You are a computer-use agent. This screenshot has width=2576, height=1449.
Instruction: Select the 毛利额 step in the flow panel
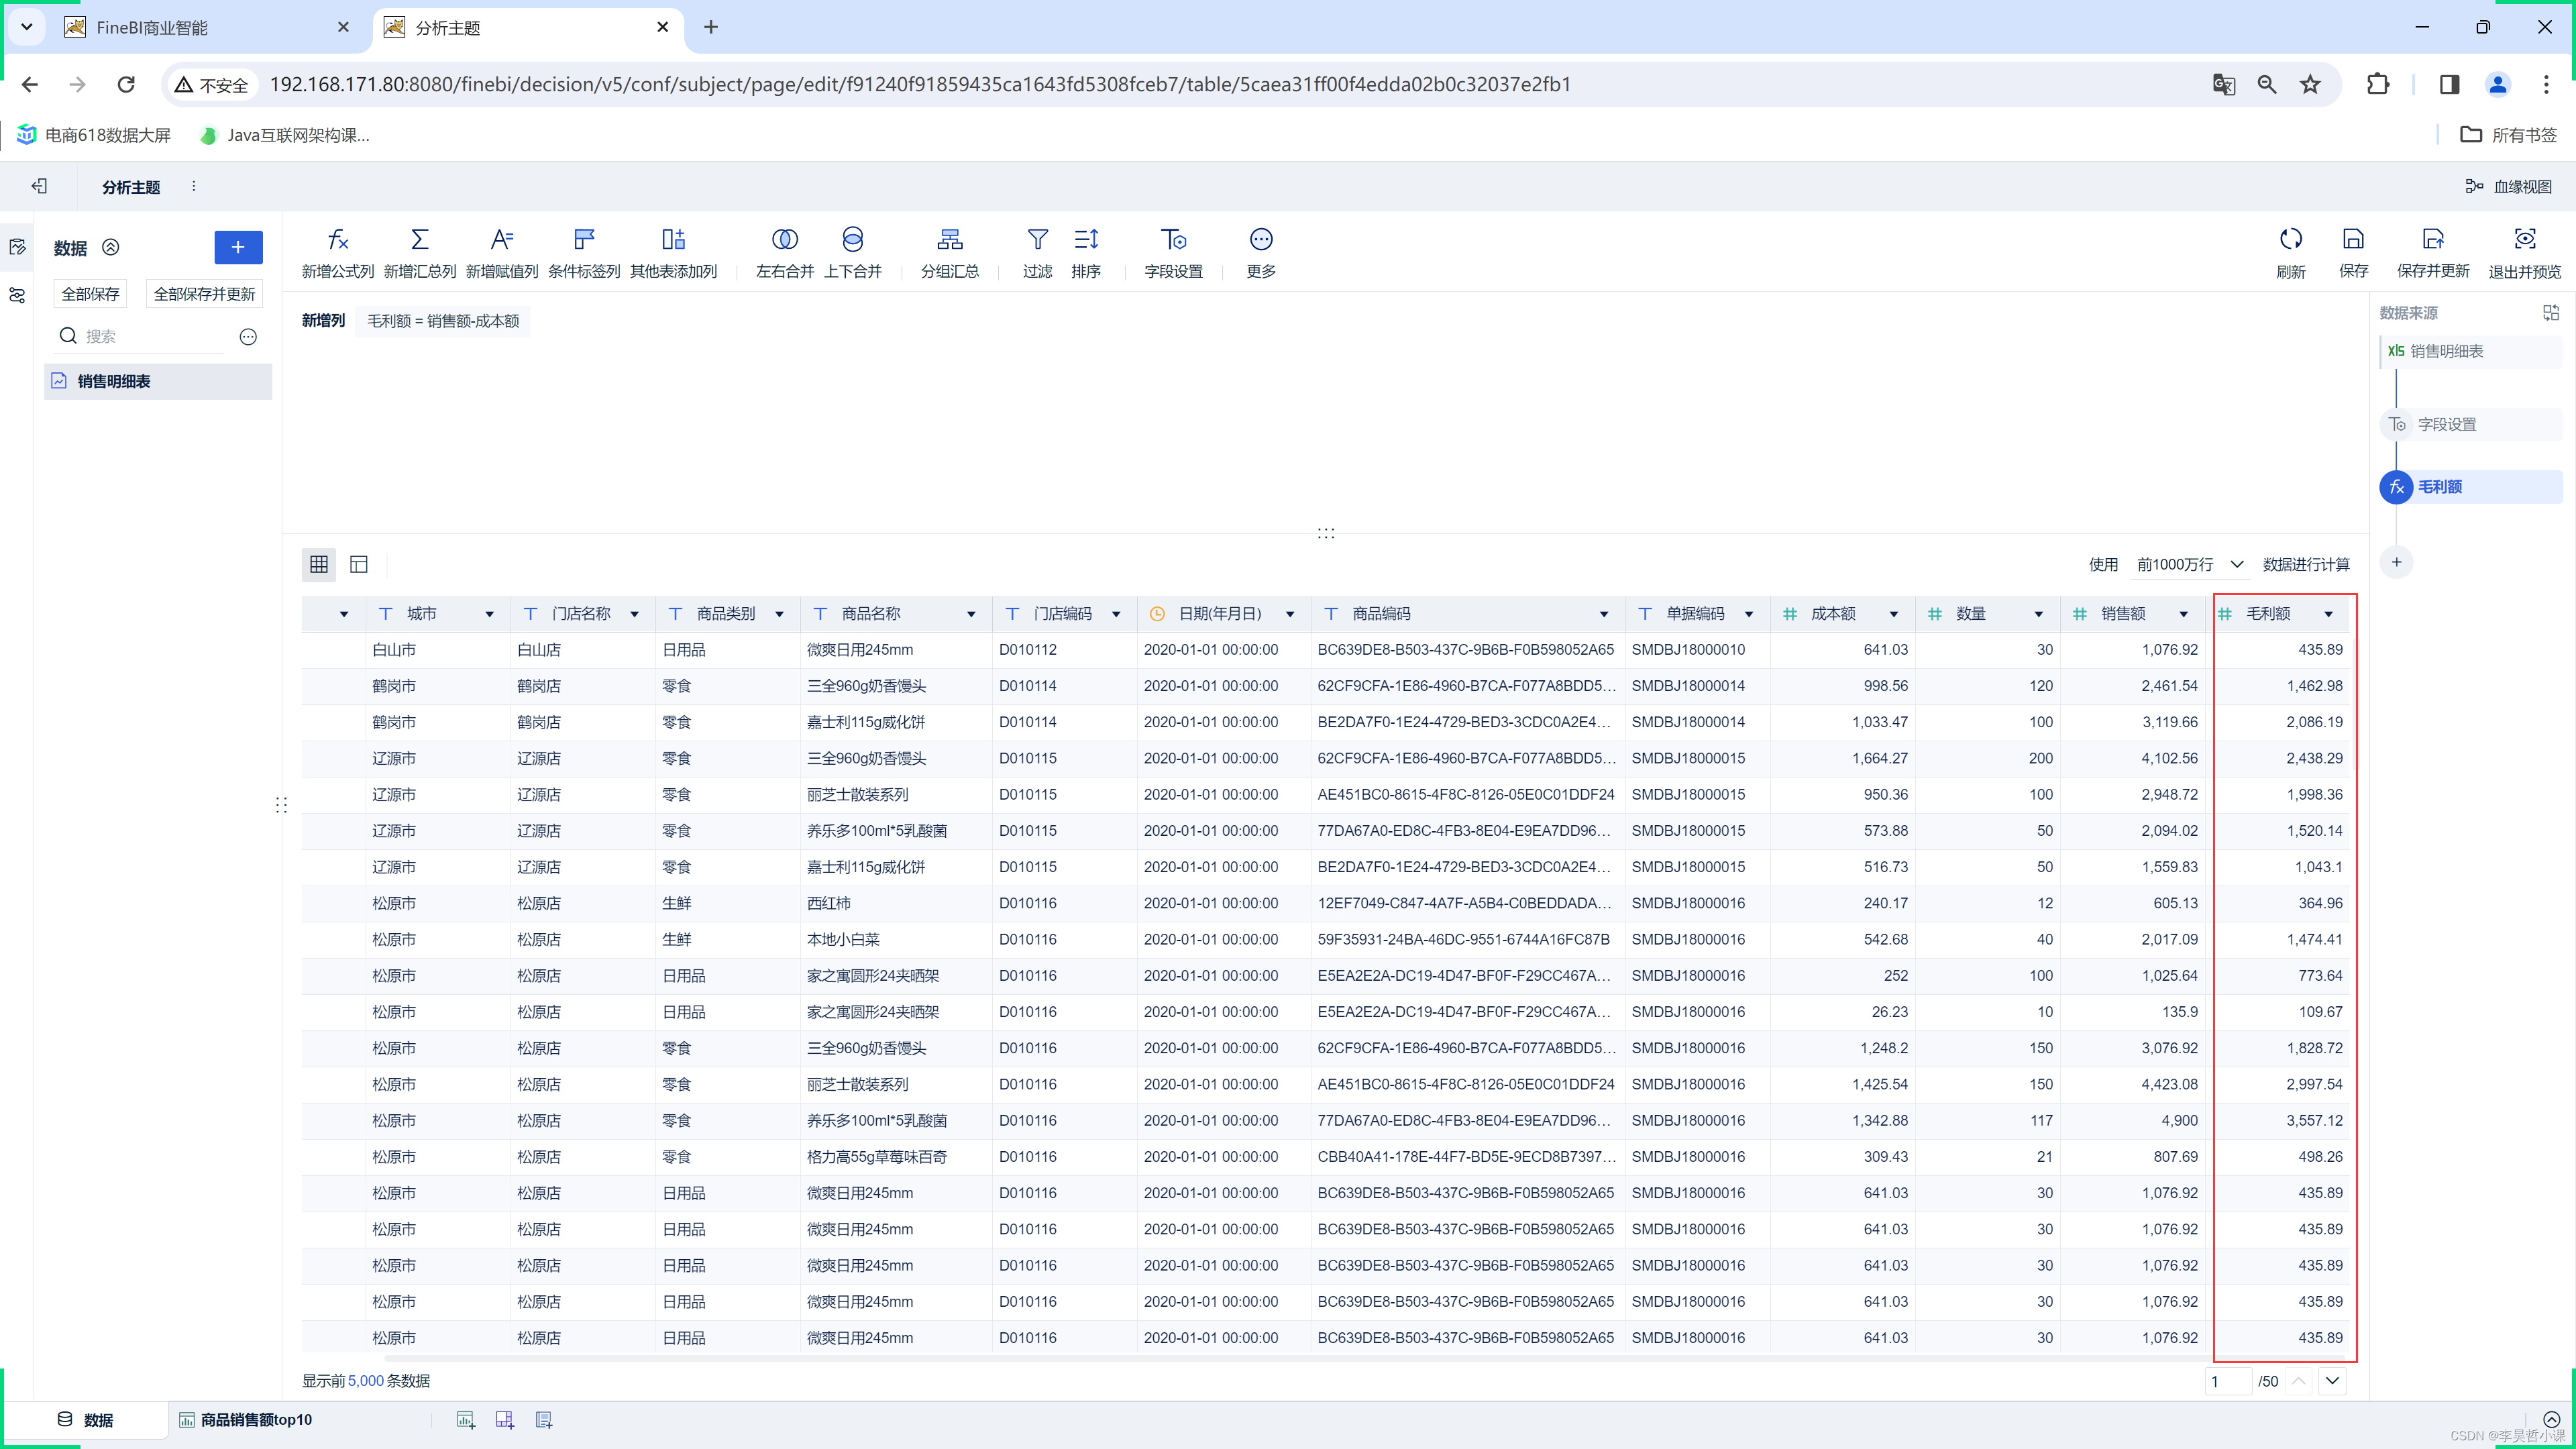click(x=2470, y=487)
